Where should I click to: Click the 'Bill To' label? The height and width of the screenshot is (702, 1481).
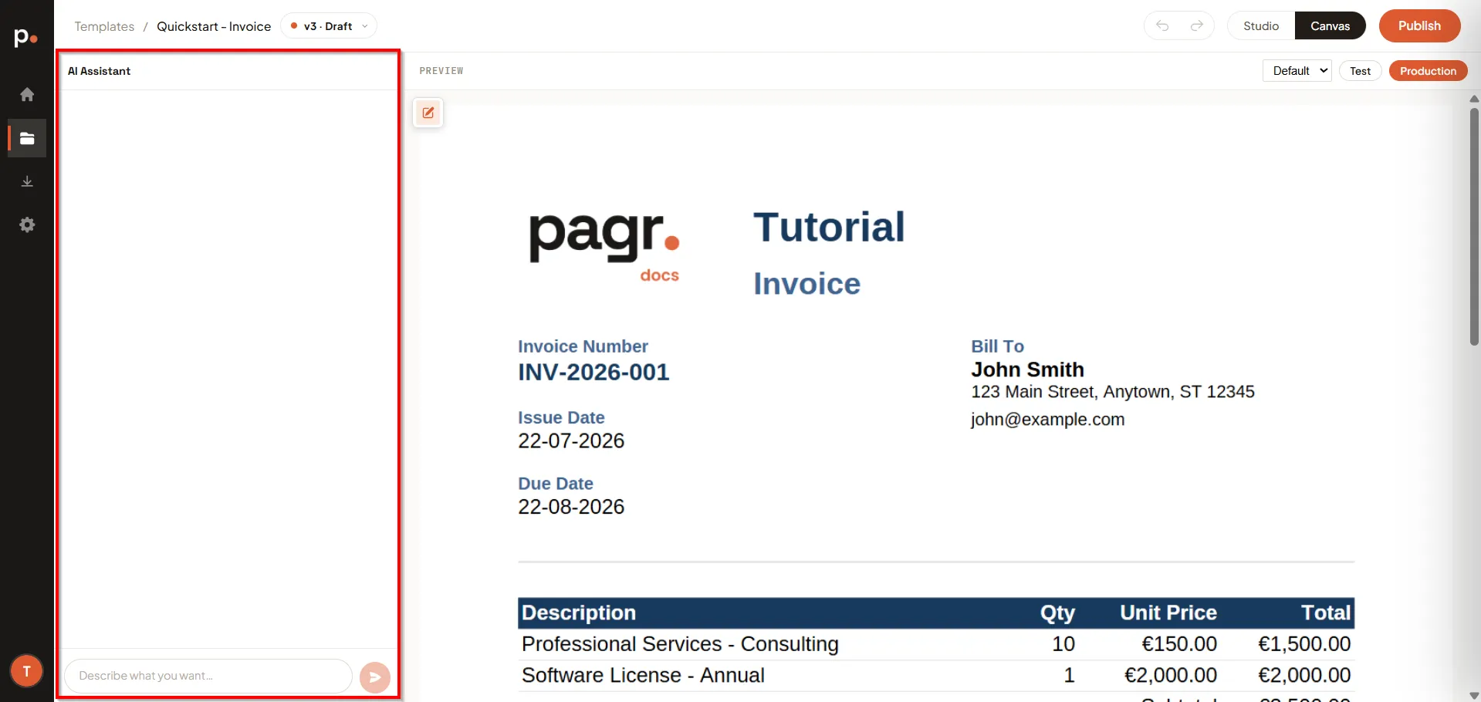click(997, 346)
